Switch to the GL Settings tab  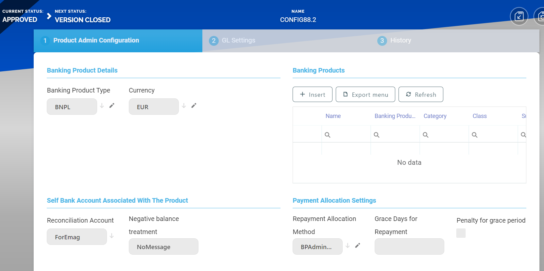pyautogui.click(x=238, y=41)
